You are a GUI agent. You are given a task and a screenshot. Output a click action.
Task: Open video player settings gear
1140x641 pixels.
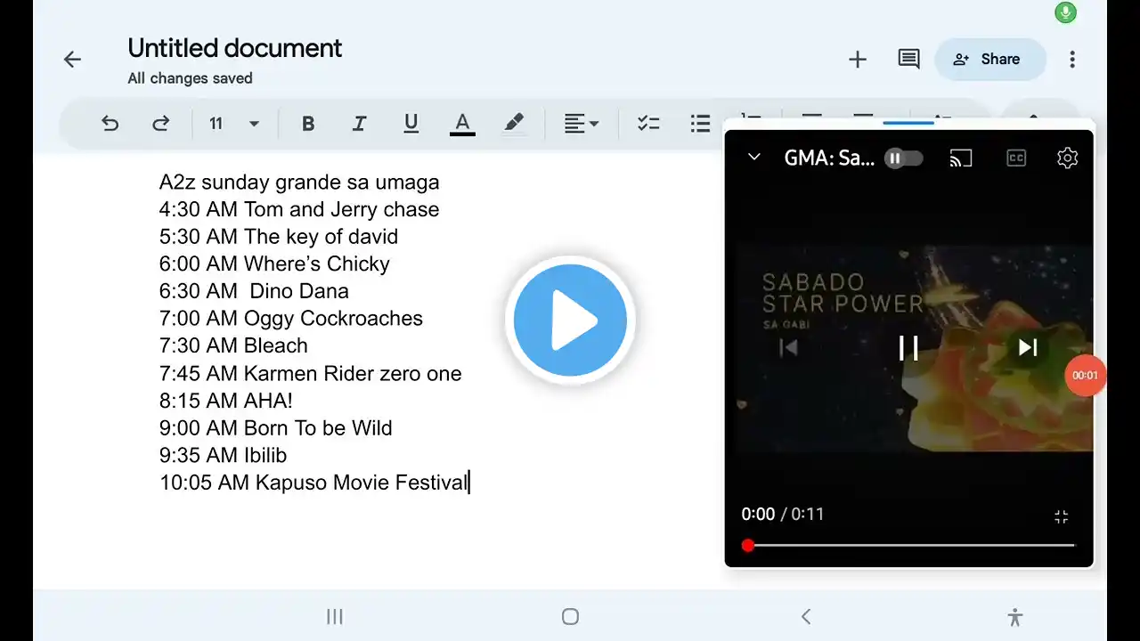1067,158
